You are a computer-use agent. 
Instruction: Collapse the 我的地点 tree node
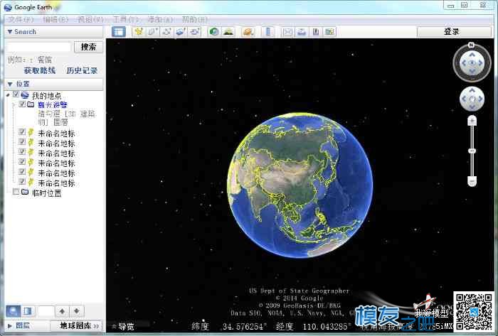coord(8,95)
